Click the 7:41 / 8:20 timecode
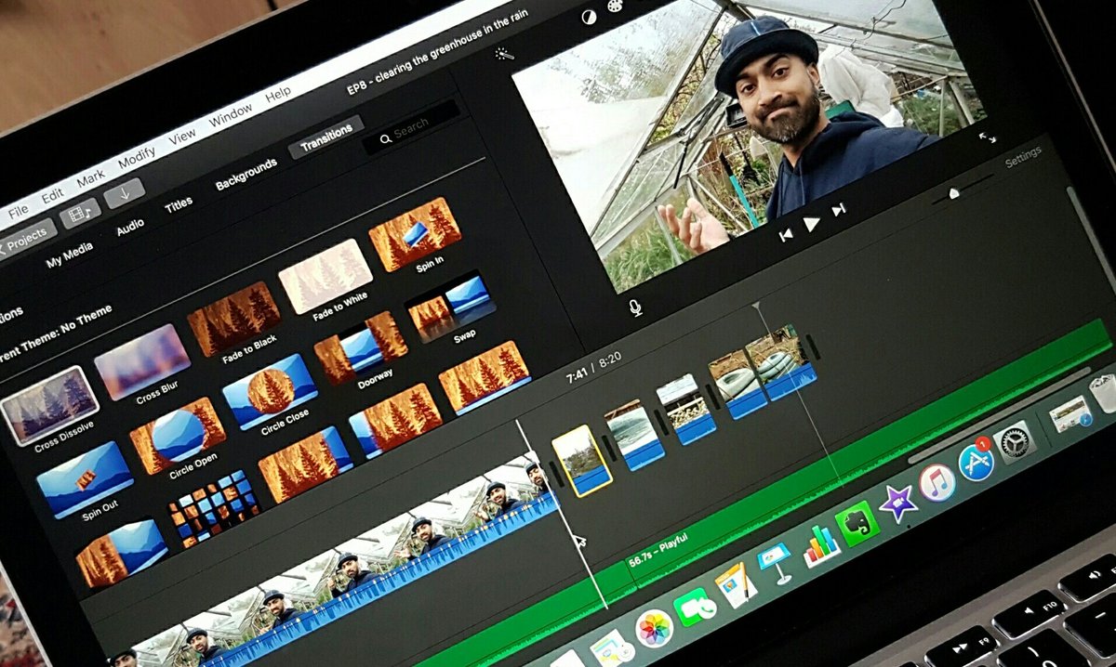This screenshot has width=1116, height=667. 594,366
